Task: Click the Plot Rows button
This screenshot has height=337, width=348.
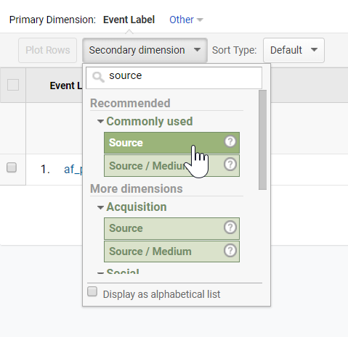Action: (x=48, y=50)
